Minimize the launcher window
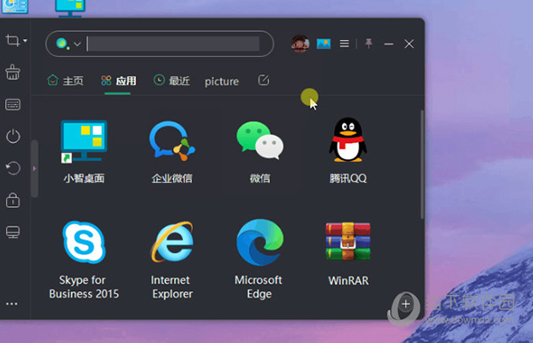Screen dimensions: 533x343 (389, 44)
